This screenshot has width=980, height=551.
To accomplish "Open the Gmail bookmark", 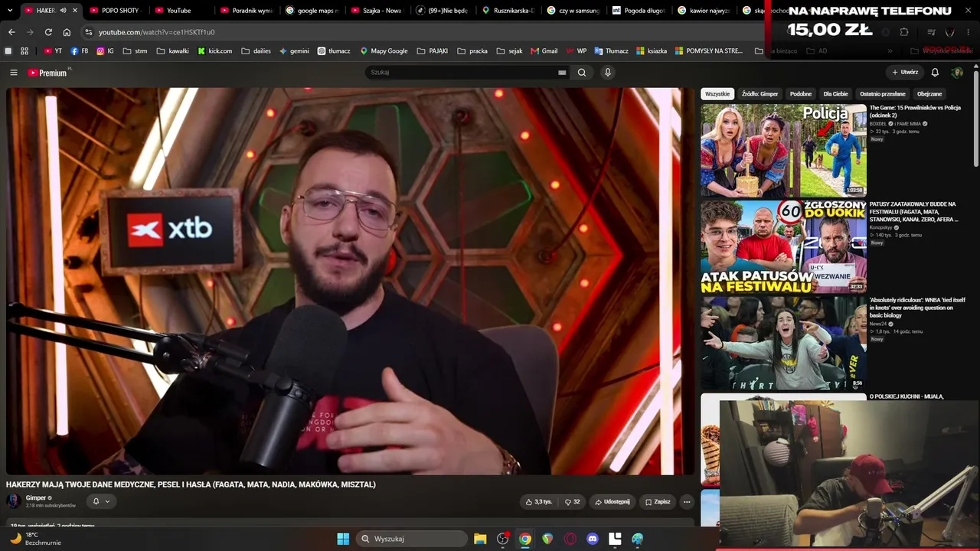I will pyautogui.click(x=544, y=51).
